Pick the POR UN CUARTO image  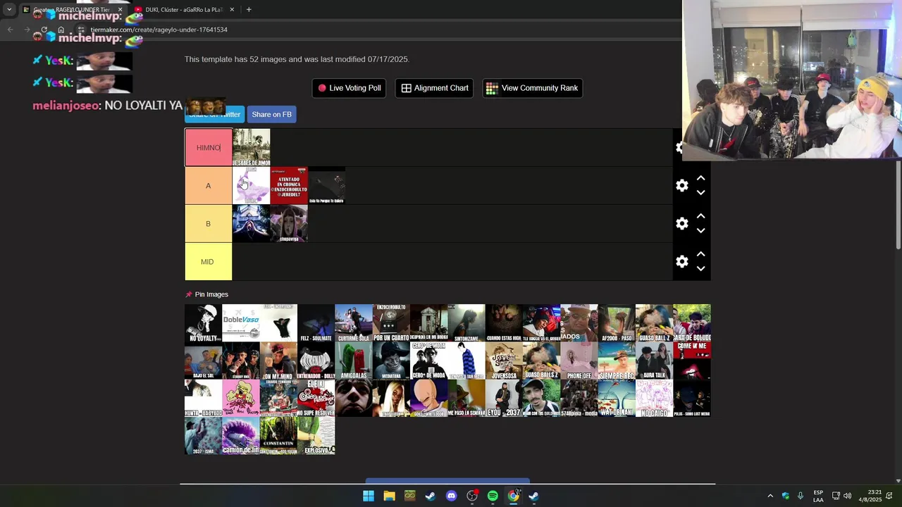(x=391, y=323)
